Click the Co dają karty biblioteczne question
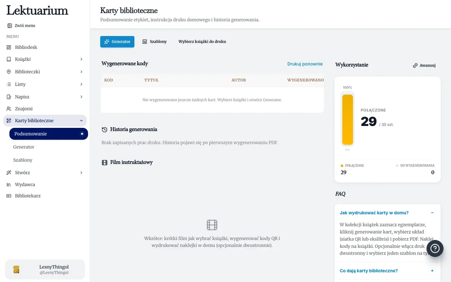 pos(369,271)
